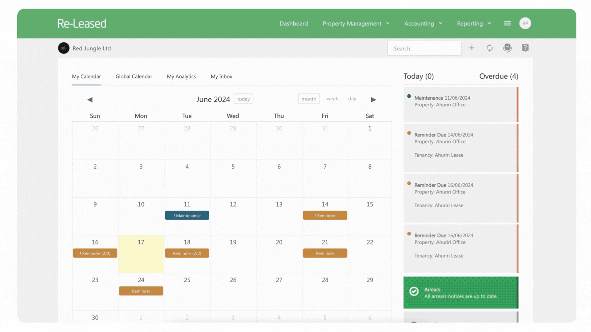The width and height of the screenshot is (591, 332).
Task: Select June 29 calendar cell
Action: [x=370, y=292]
